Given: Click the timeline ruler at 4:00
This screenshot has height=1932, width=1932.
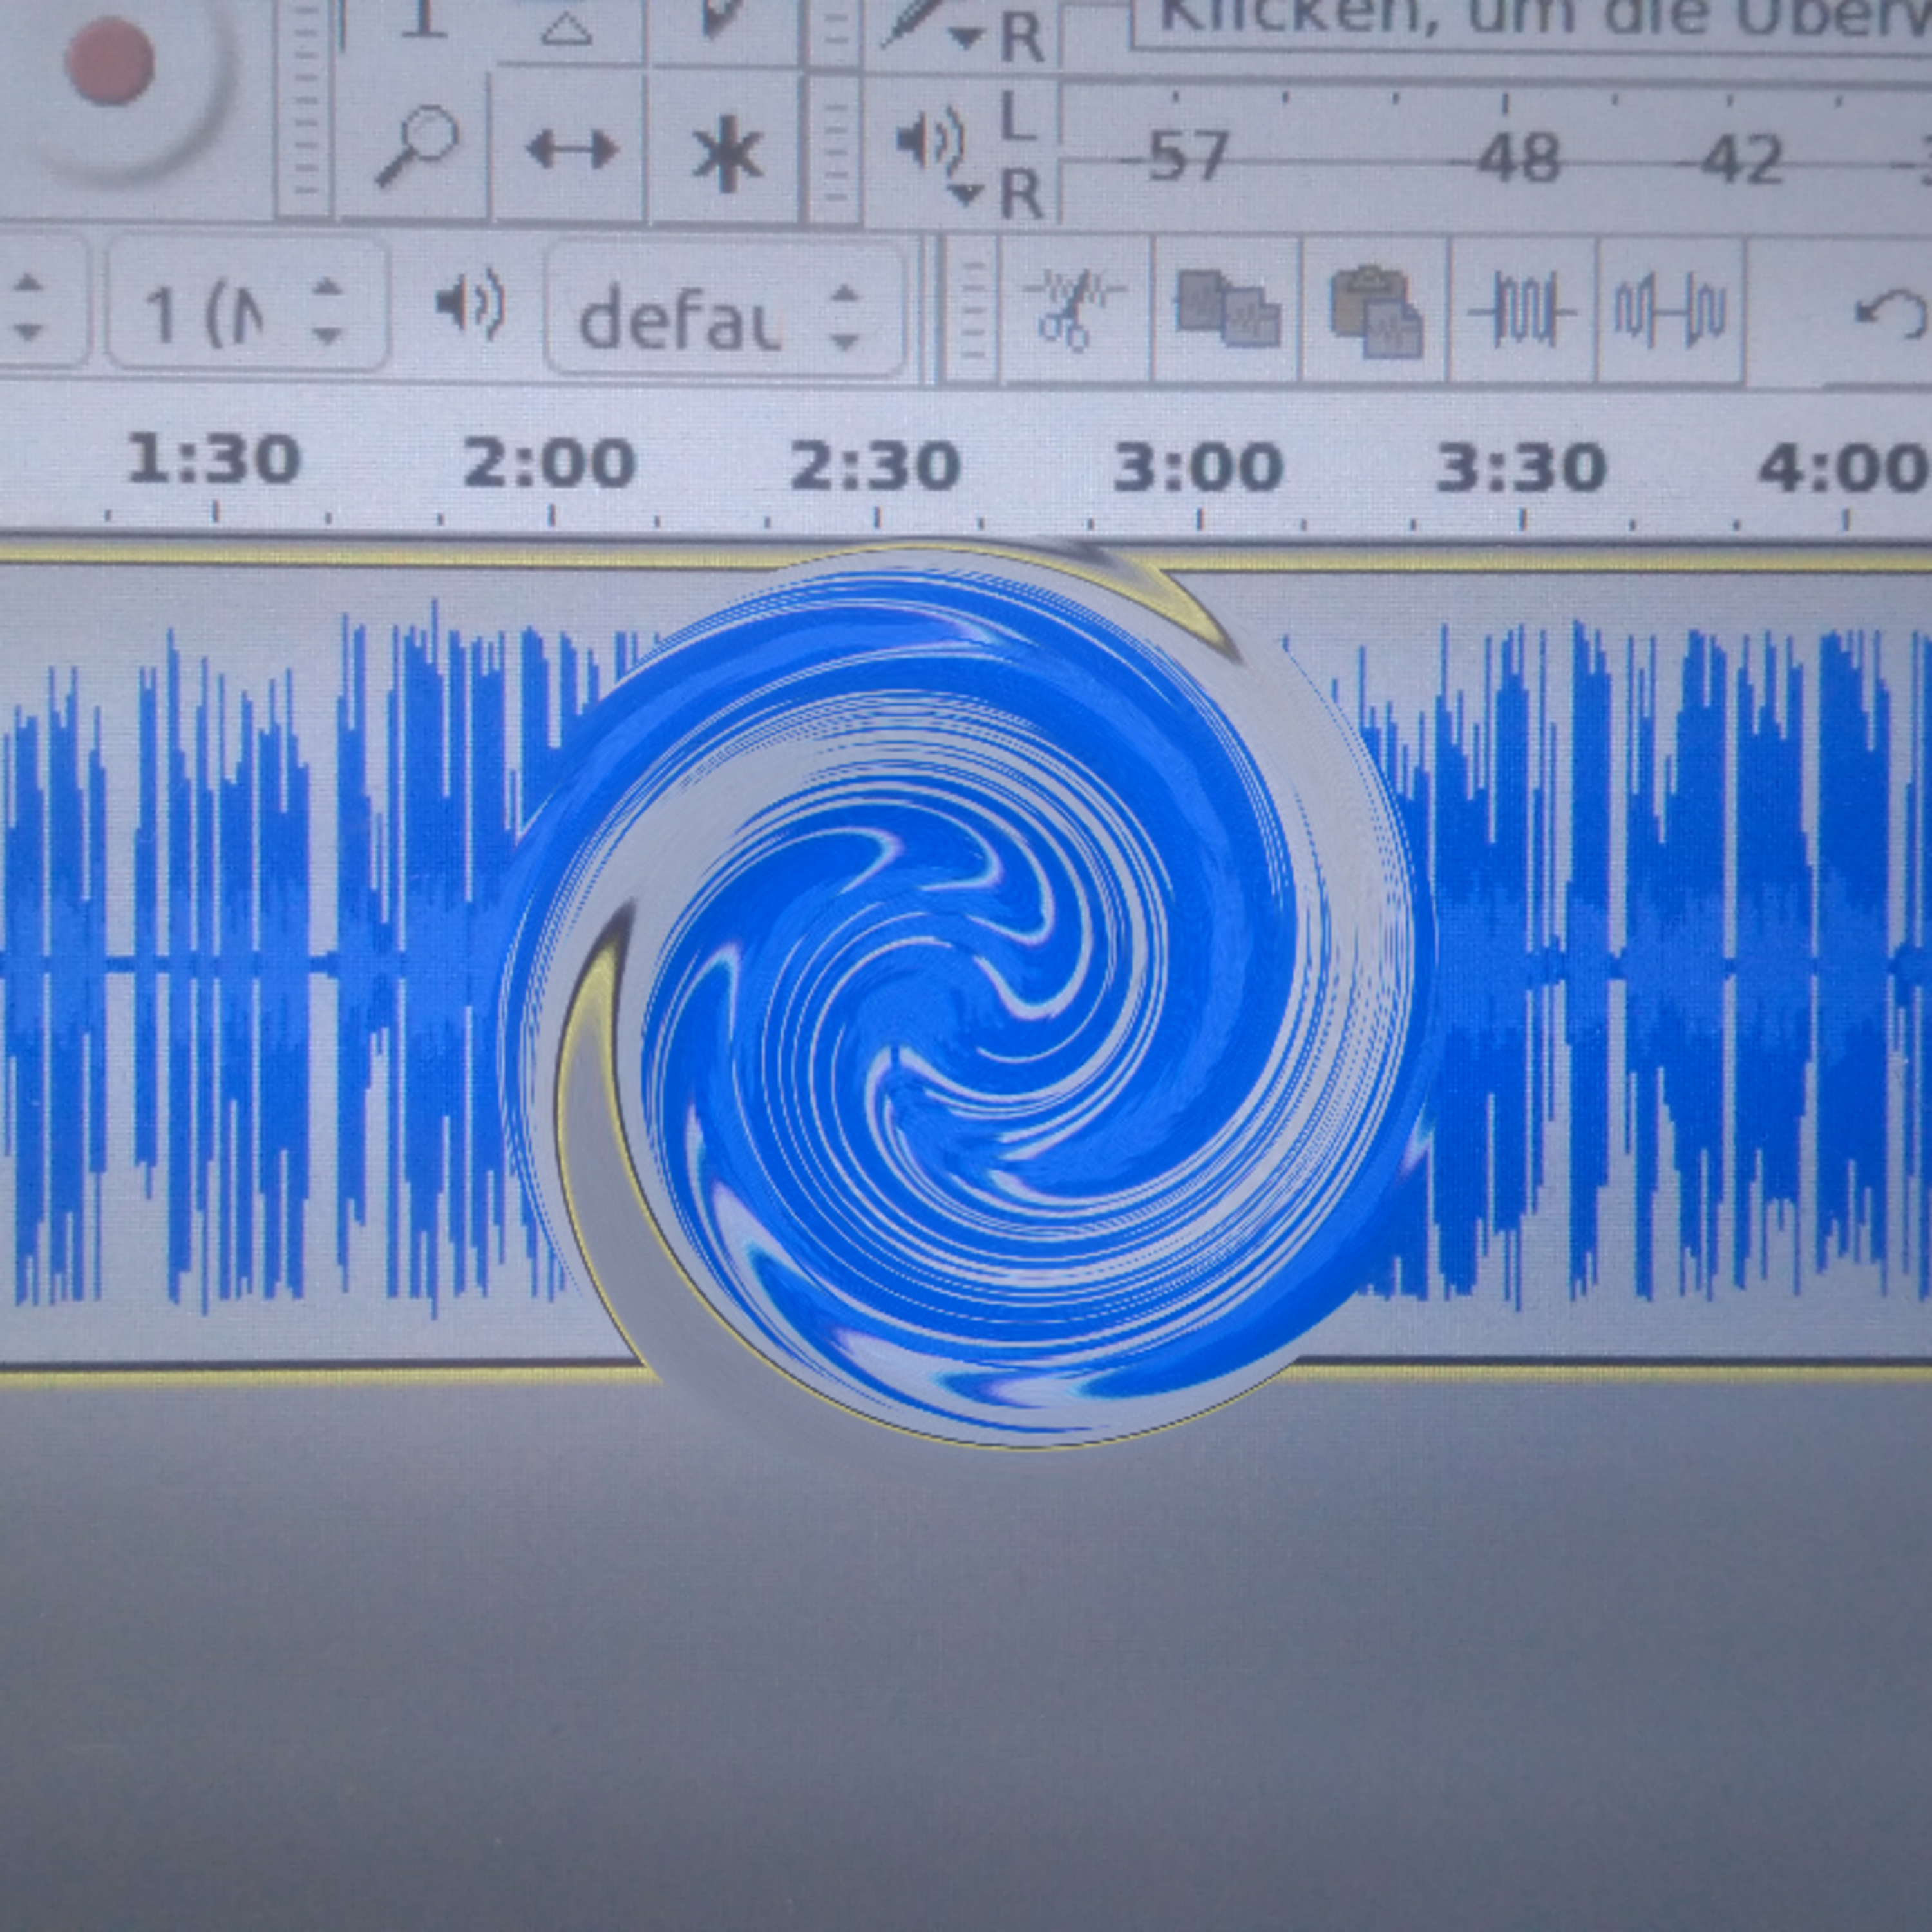Looking at the screenshot, I should click(x=1845, y=470).
